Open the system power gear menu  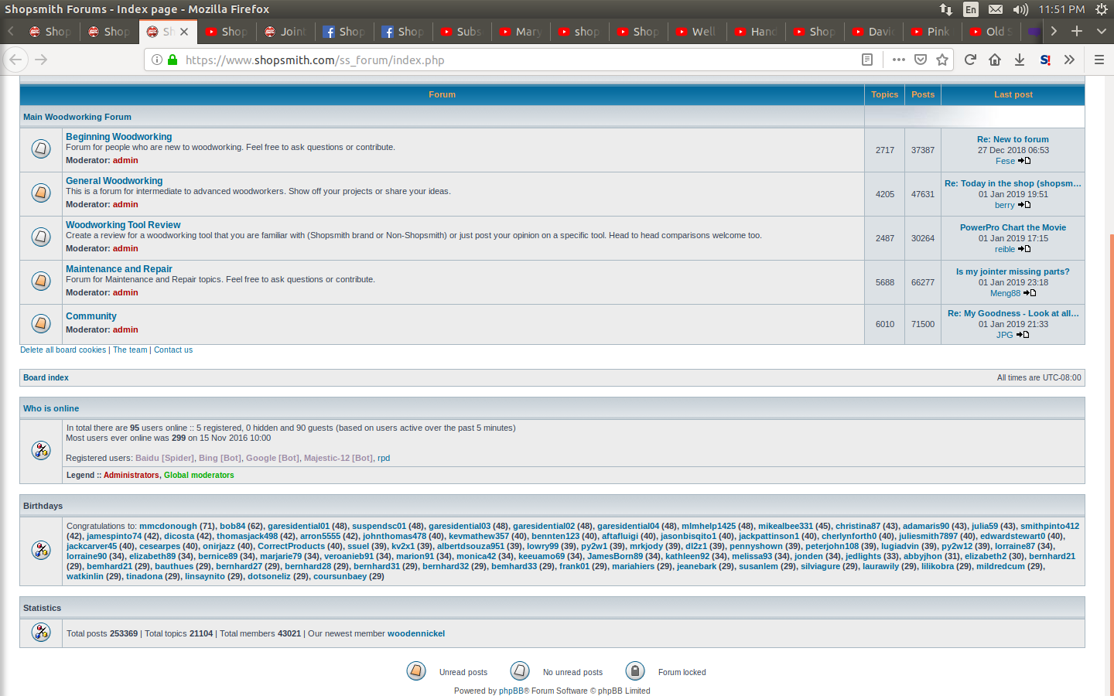coord(1102,9)
